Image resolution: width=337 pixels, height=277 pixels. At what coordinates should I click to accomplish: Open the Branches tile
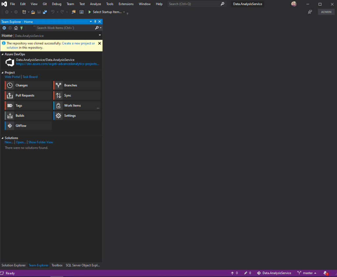coord(77,85)
